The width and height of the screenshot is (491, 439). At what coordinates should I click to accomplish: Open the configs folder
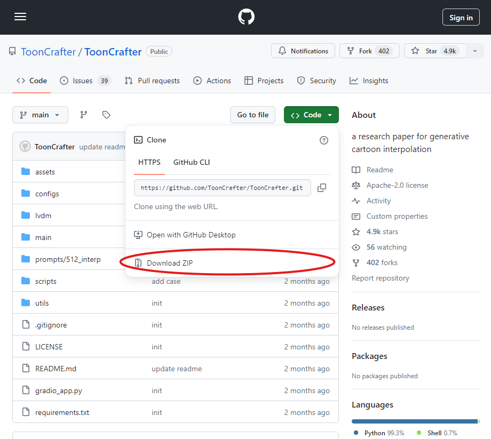47,194
